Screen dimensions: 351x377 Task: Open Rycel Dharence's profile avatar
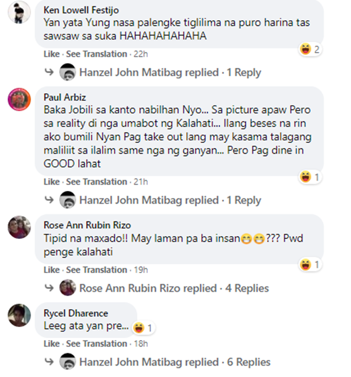click(19, 315)
